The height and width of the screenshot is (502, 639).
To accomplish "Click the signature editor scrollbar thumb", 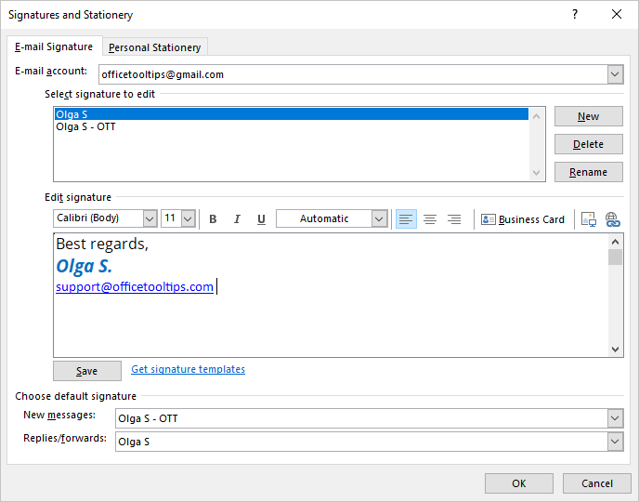I will coord(616,257).
